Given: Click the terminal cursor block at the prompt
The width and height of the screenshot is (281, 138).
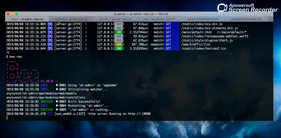Looking at the screenshot, I should pyautogui.click(x=7, y=118).
